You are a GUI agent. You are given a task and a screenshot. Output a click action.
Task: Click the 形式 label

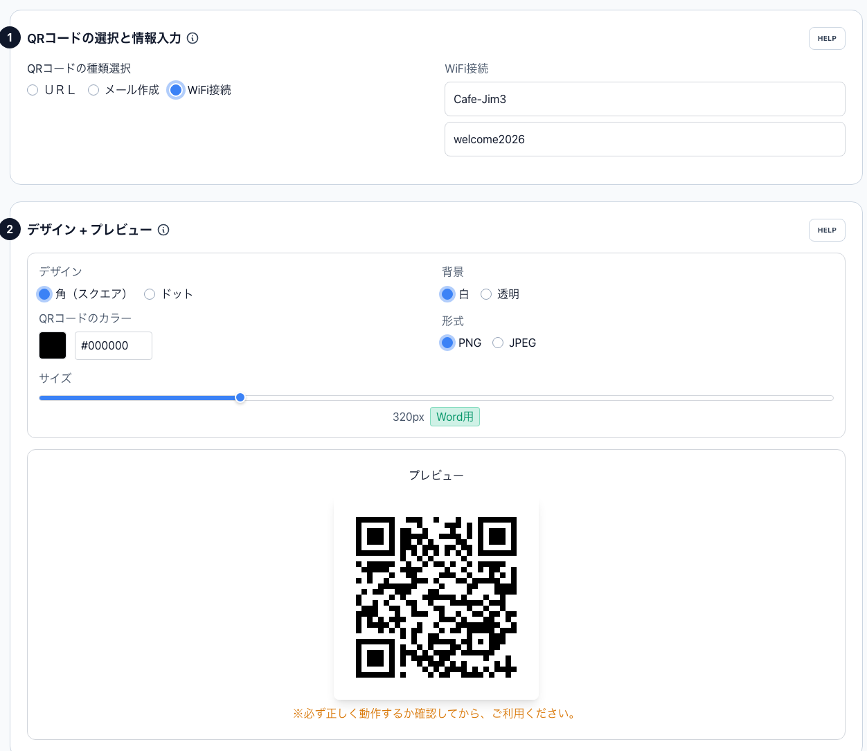(x=453, y=321)
